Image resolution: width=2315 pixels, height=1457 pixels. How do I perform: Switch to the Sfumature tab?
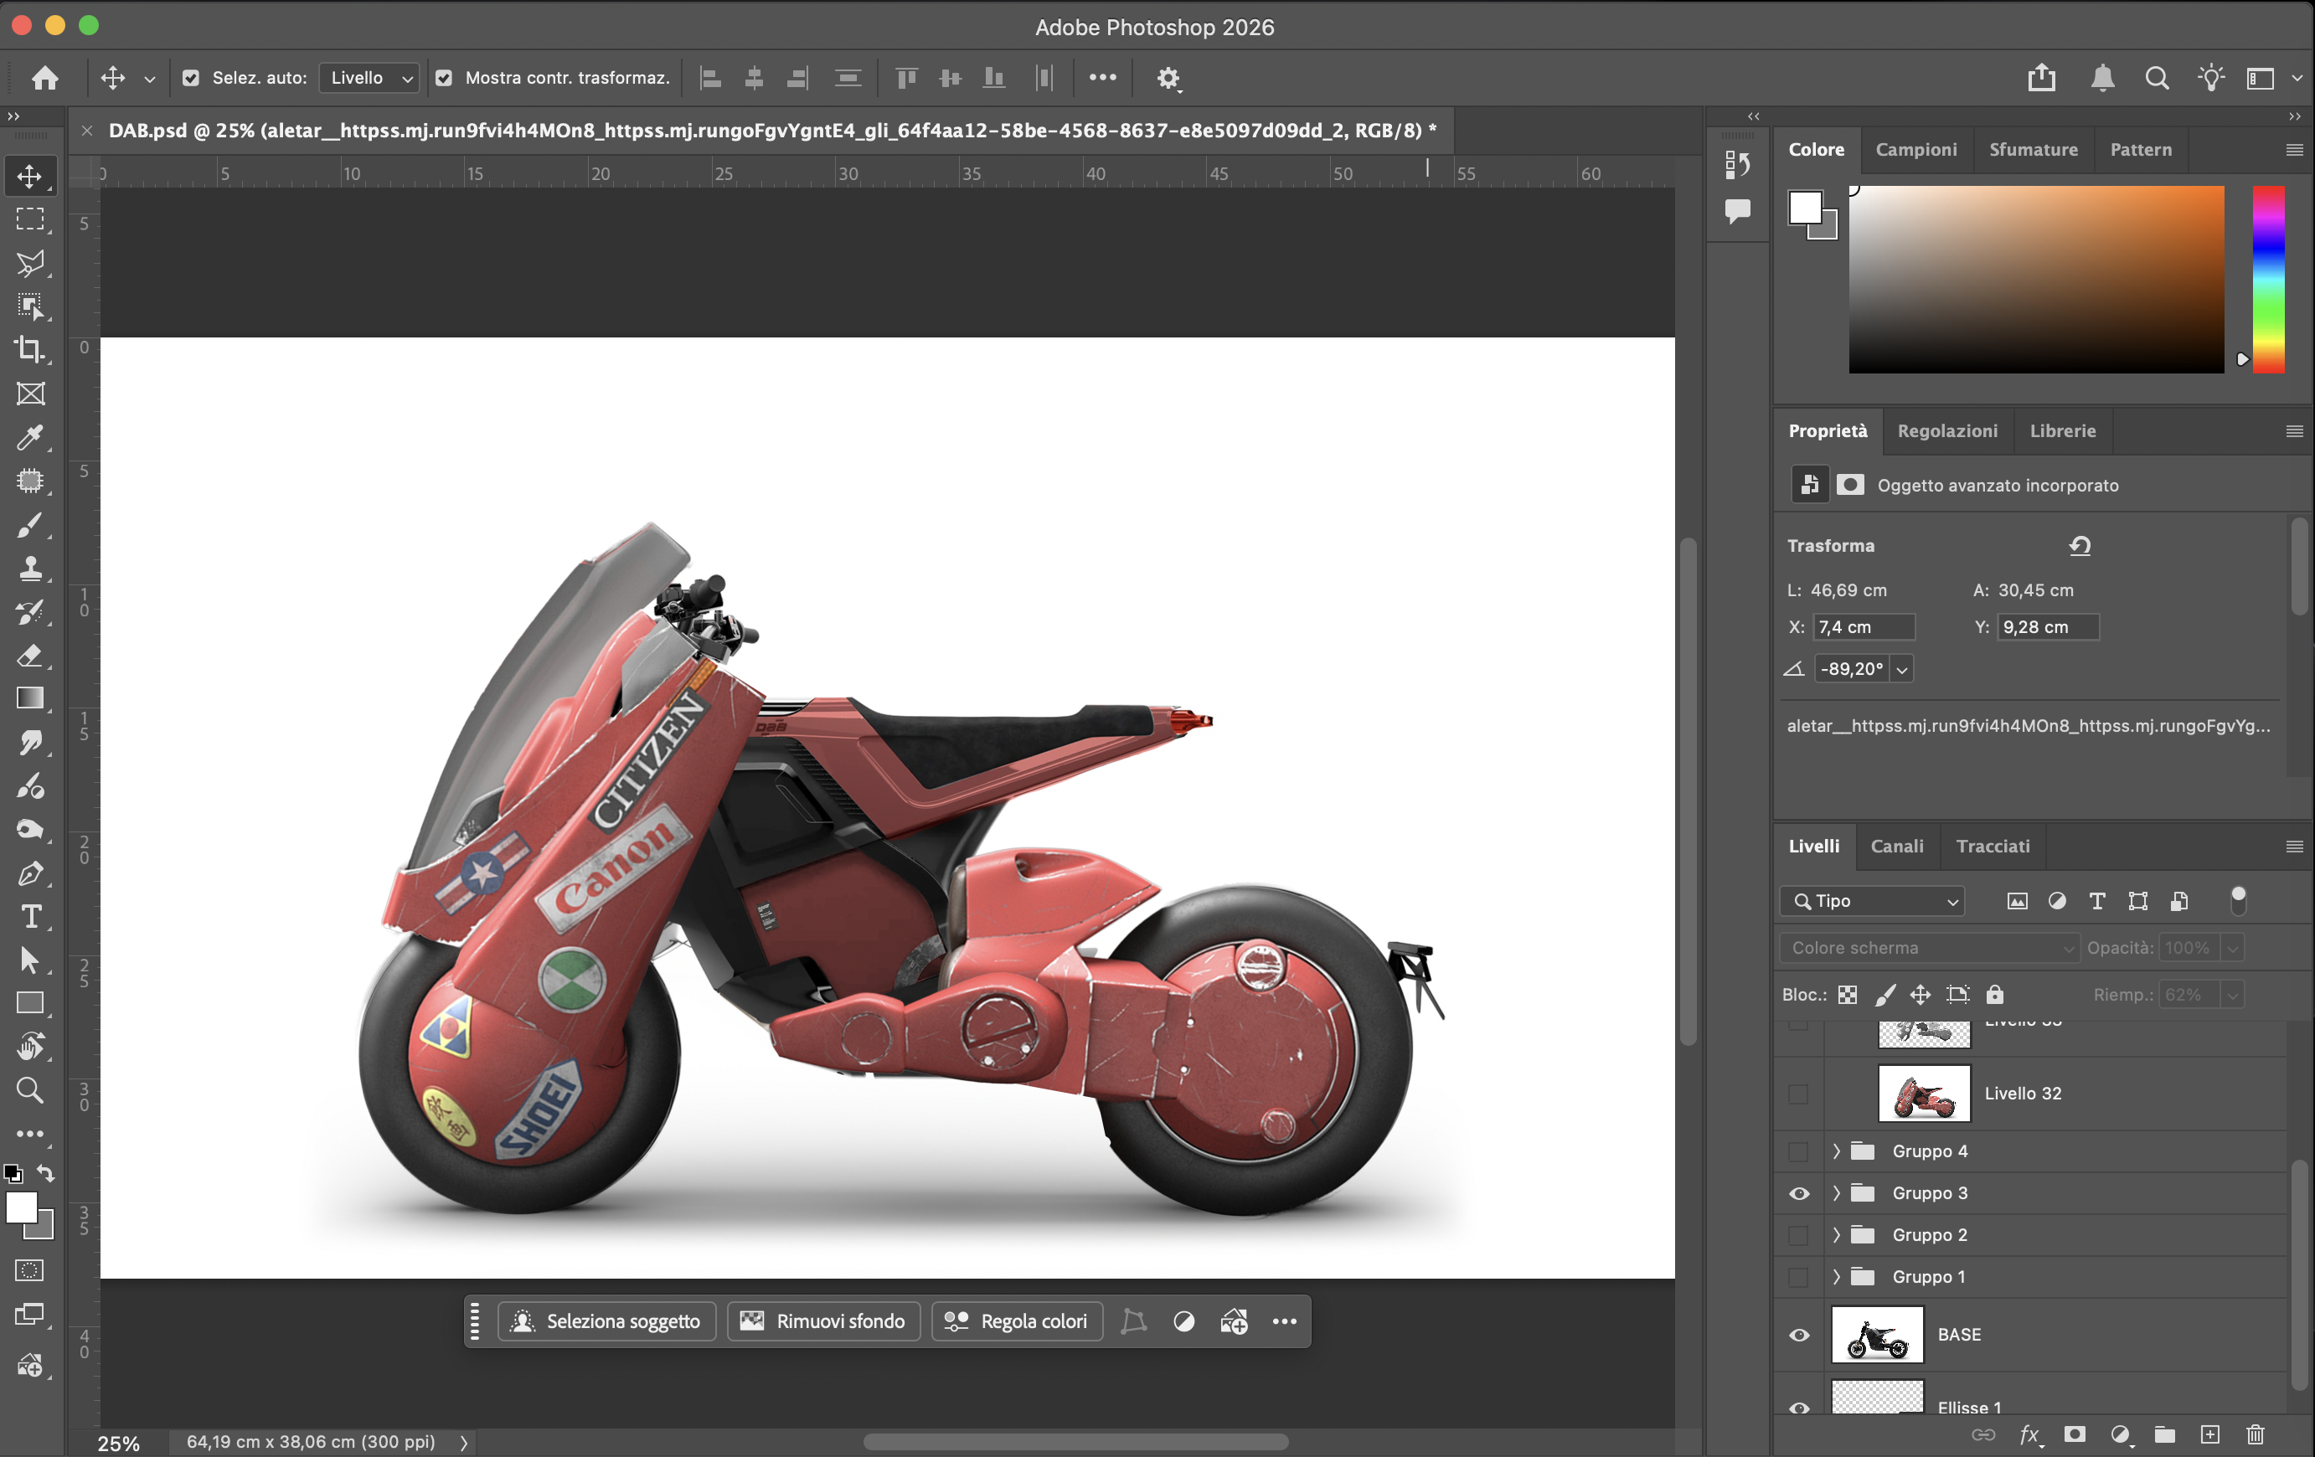coord(2033,150)
